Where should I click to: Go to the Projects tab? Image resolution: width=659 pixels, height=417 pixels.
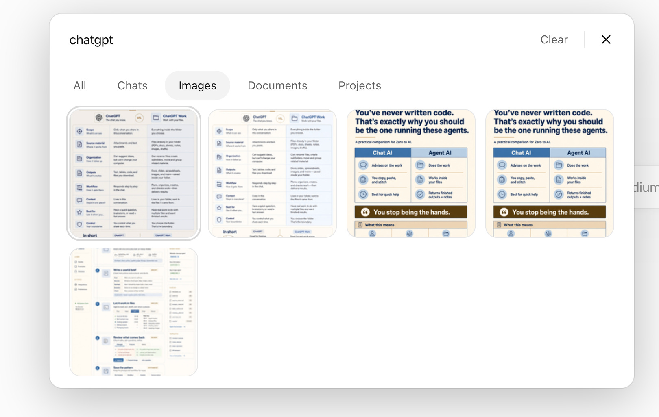point(360,85)
